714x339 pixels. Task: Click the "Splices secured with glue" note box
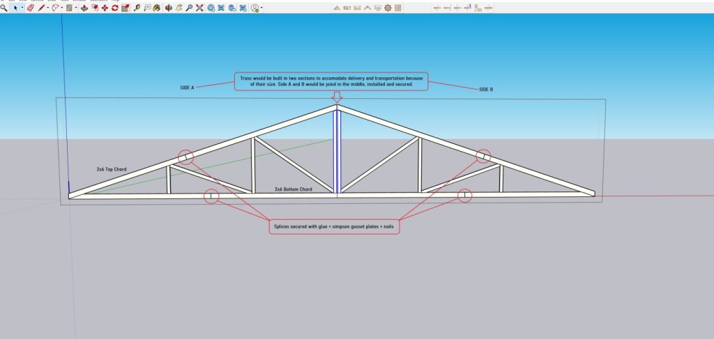click(334, 226)
